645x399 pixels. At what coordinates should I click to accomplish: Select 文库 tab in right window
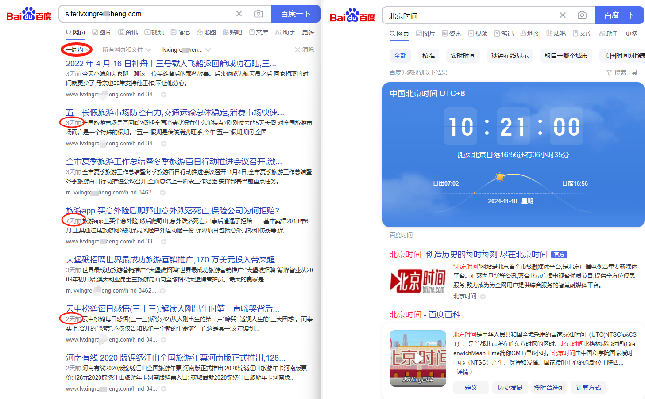point(582,34)
